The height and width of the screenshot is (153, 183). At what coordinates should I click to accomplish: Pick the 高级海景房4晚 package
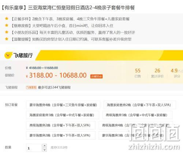[x=136, y=125]
